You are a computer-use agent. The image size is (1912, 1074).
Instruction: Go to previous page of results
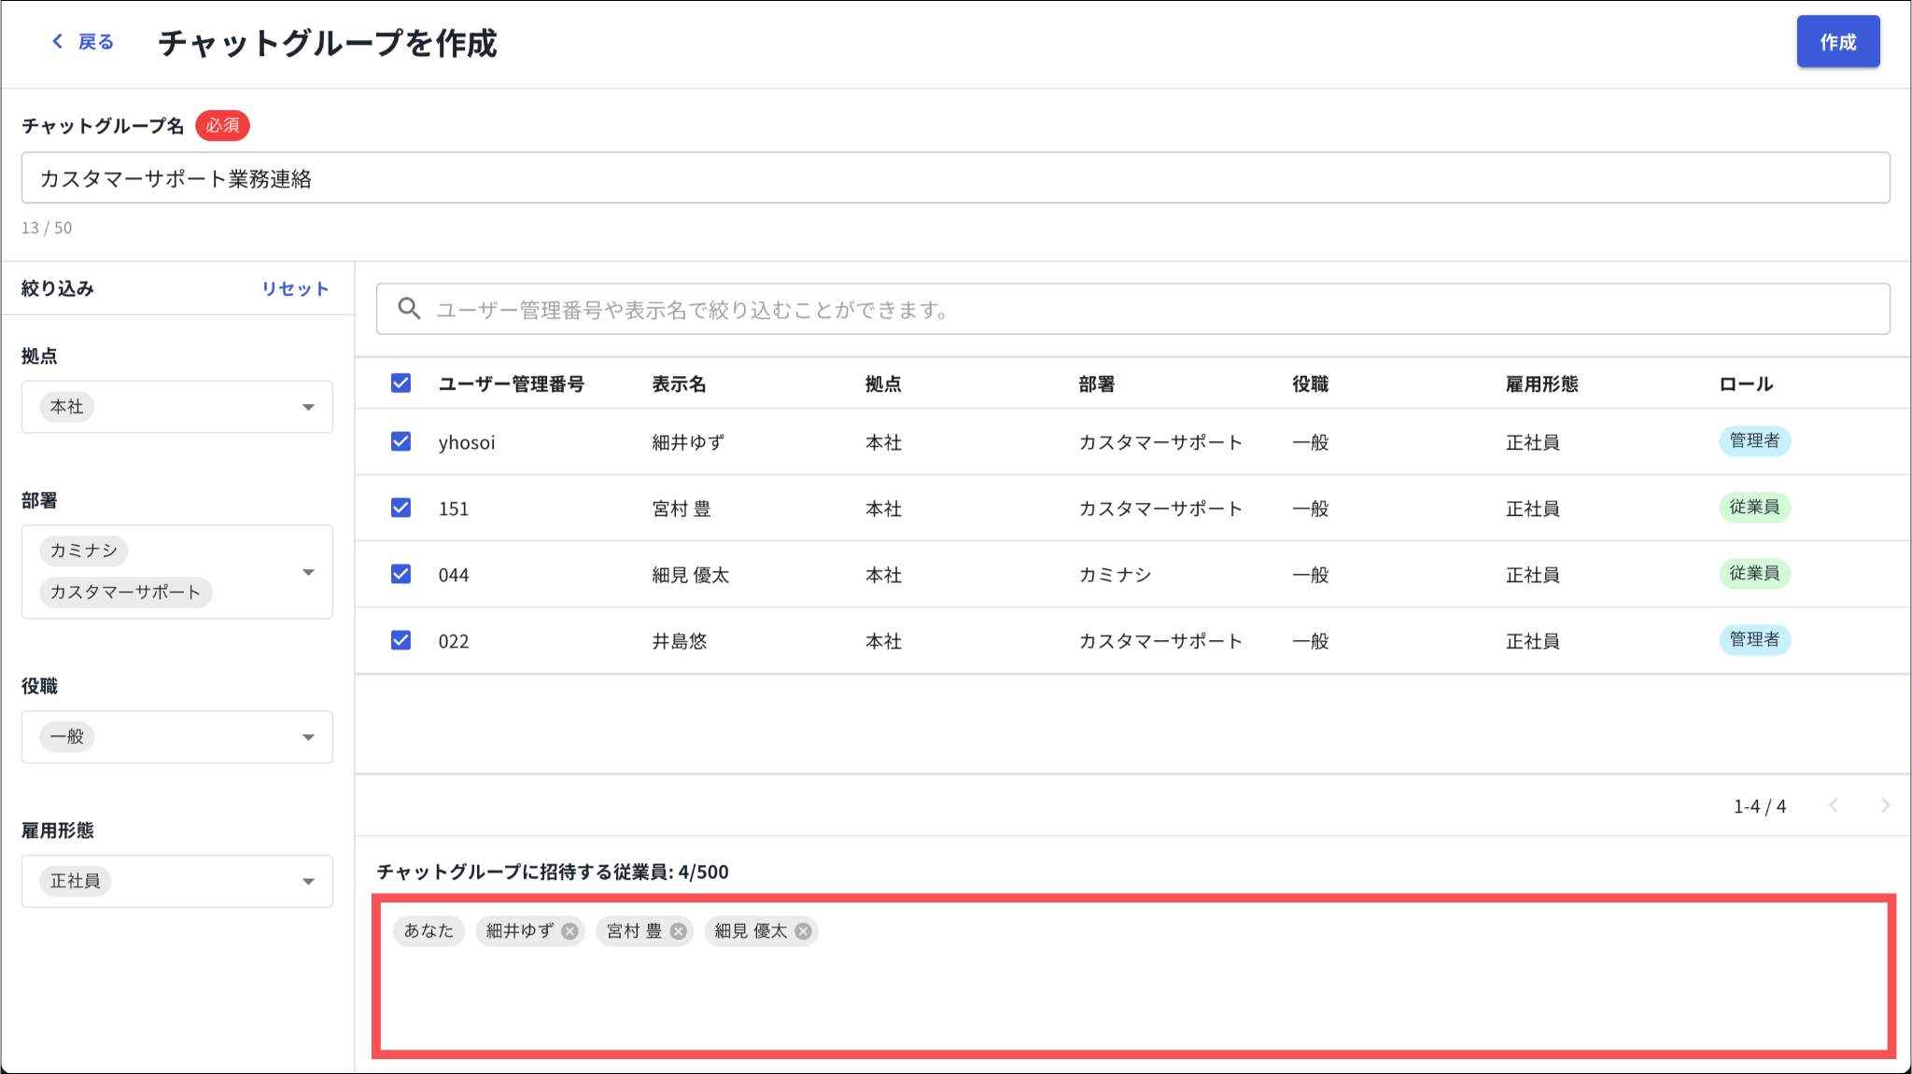coord(1834,805)
